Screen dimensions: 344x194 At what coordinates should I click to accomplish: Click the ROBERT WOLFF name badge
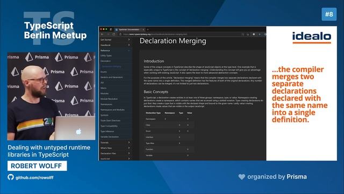click(37, 166)
